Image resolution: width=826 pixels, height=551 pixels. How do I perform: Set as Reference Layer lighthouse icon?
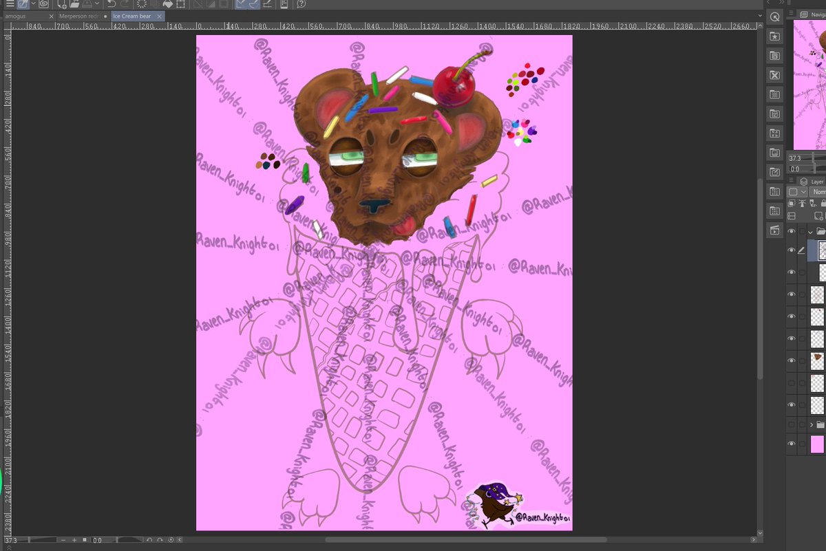coord(802,203)
